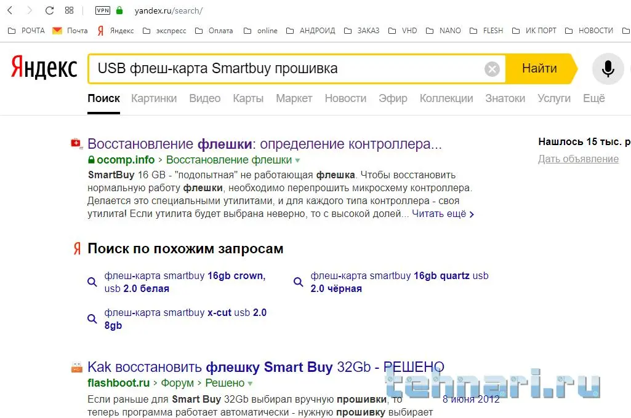The height and width of the screenshot is (418, 631).
Task: Click the red Я icon beside Поиск по похожим запросам
Action: [x=78, y=249]
